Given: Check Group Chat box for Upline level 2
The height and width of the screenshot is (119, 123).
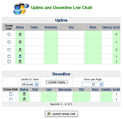Looking at the screenshot, I should tap(9, 56).
